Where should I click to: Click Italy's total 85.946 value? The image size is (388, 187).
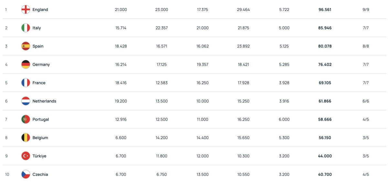pos(325,28)
